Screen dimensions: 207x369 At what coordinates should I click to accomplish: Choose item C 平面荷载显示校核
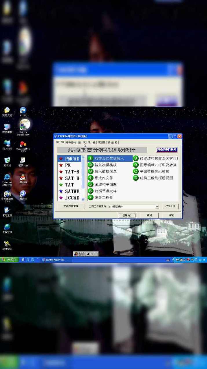(x=151, y=171)
